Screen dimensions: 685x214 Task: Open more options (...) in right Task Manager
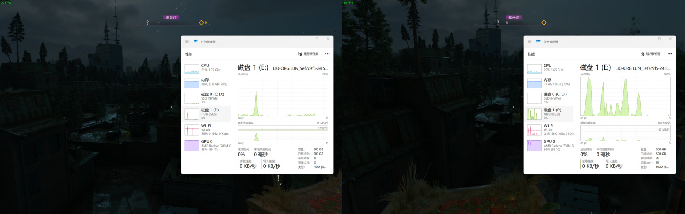(x=669, y=53)
